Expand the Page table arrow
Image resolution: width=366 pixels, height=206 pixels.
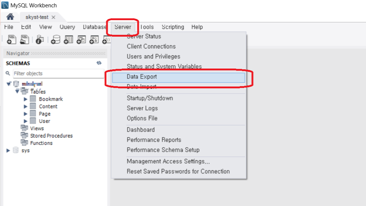[25, 114]
